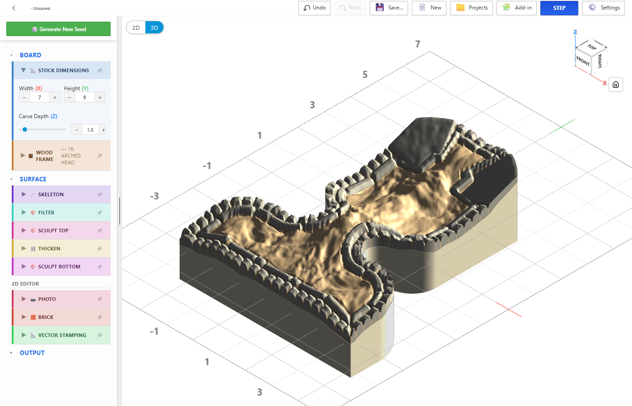The height and width of the screenshot is (406, 632).
Task: Click the Carve Depth slider handle
Action: pos(25,129)
